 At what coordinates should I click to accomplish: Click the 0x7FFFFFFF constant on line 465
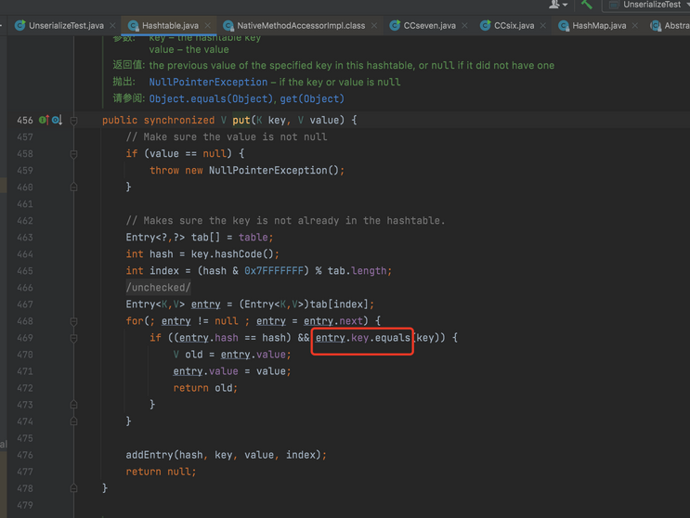274,270
